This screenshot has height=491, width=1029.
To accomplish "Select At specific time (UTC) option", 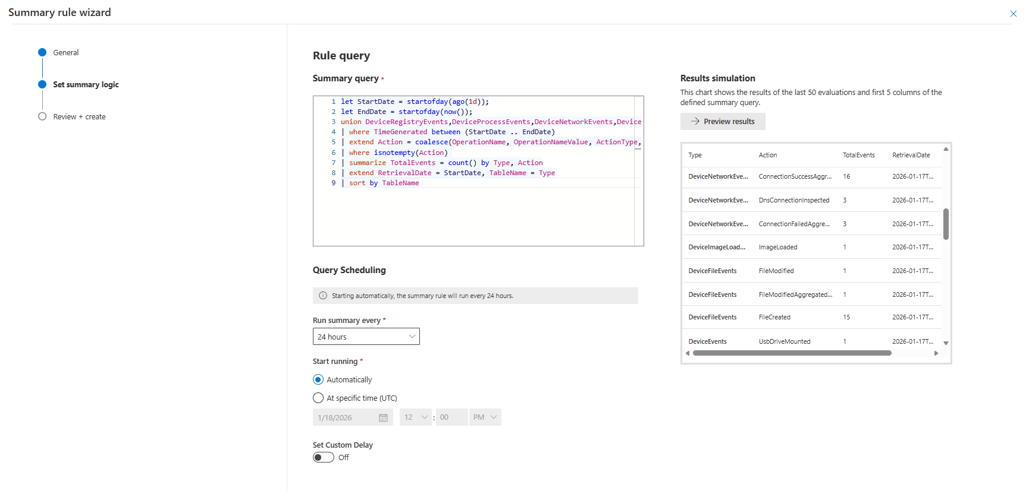I will tap(318, 398).
